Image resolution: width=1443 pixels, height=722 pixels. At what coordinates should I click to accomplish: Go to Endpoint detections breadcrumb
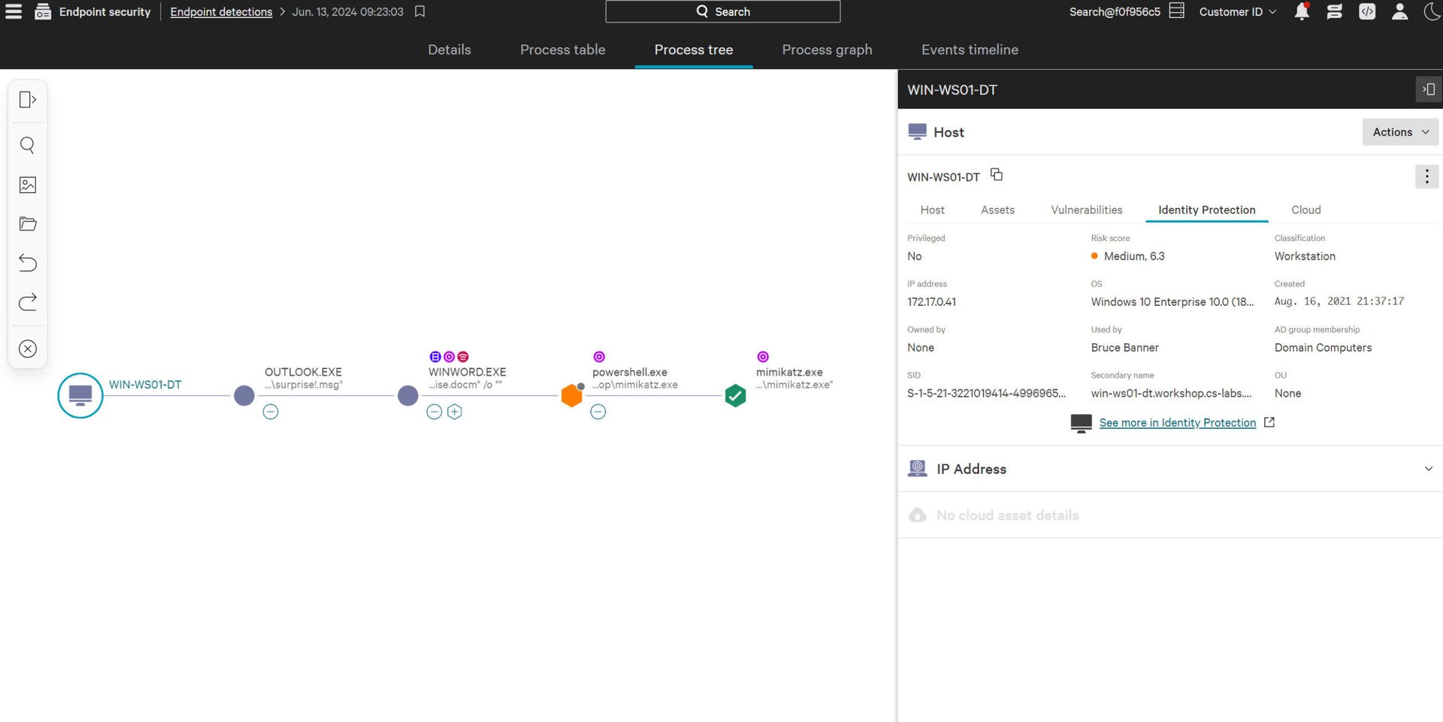pyautogui.click(x=221, y=12)
